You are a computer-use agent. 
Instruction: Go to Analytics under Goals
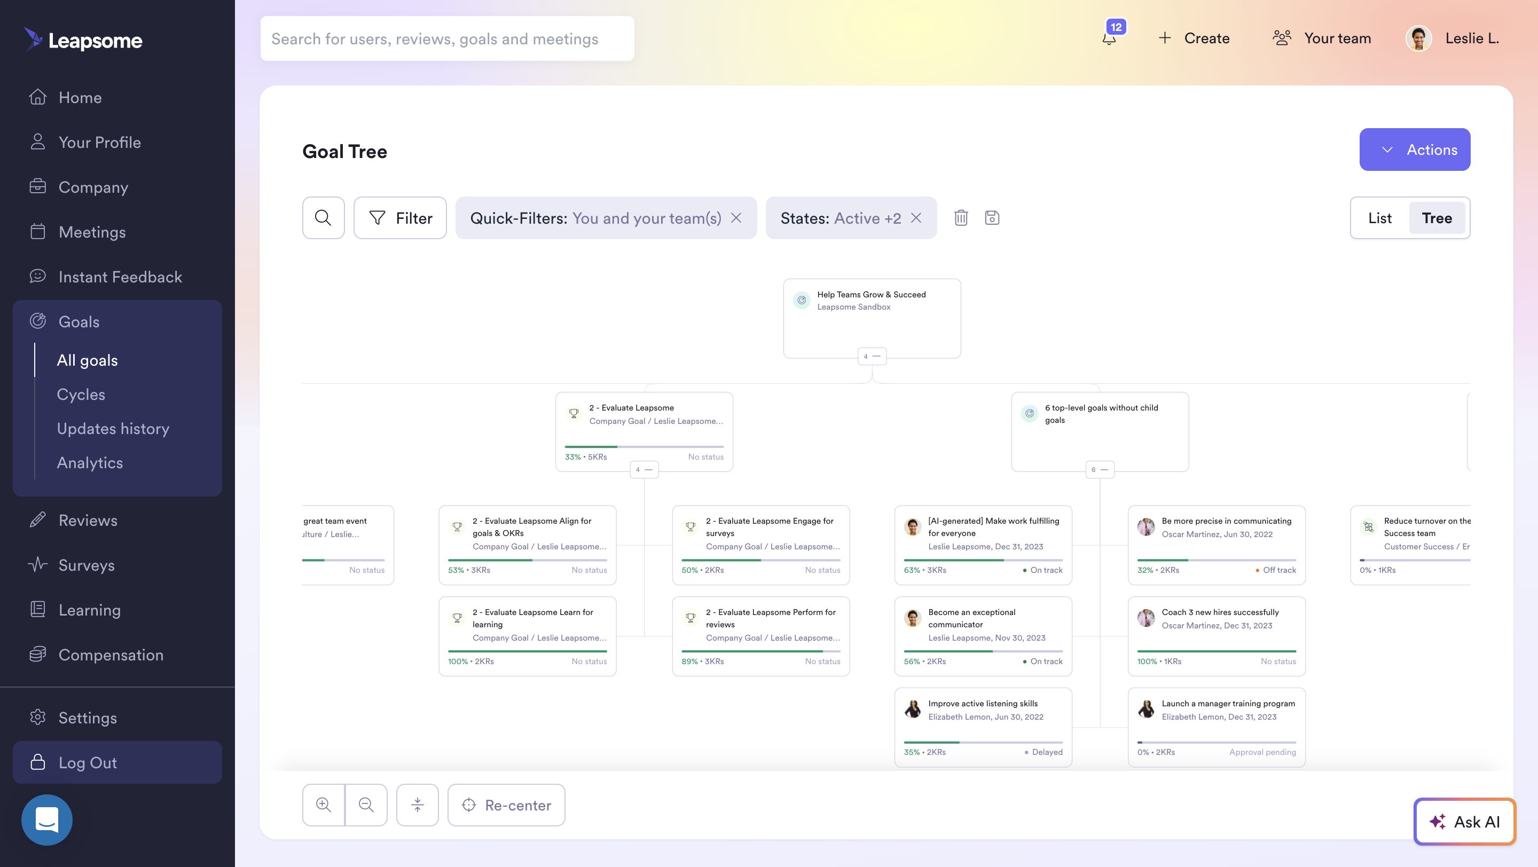tap(90, 462)
